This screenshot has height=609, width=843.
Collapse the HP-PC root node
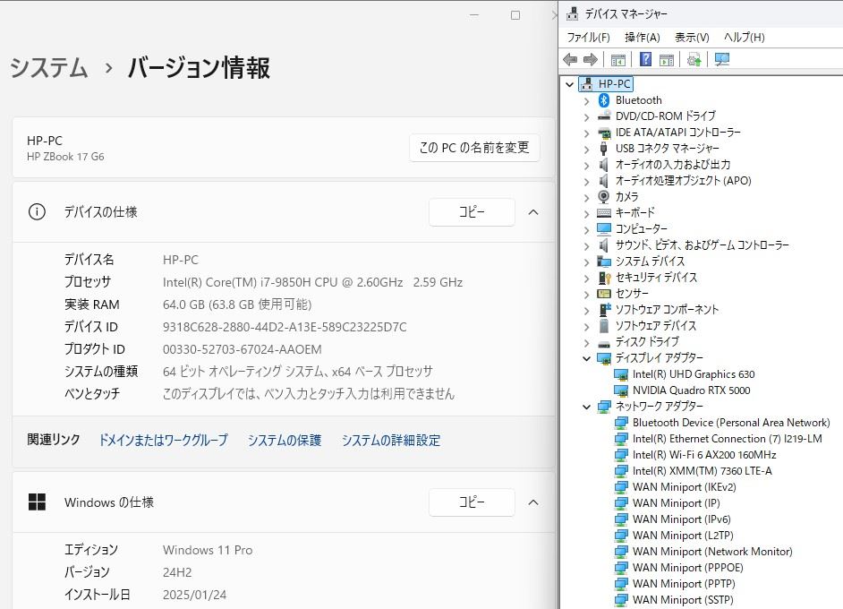coord(569,84)
